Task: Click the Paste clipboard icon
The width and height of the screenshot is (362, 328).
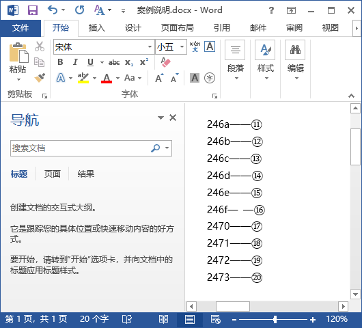Action: coord(19,53)
